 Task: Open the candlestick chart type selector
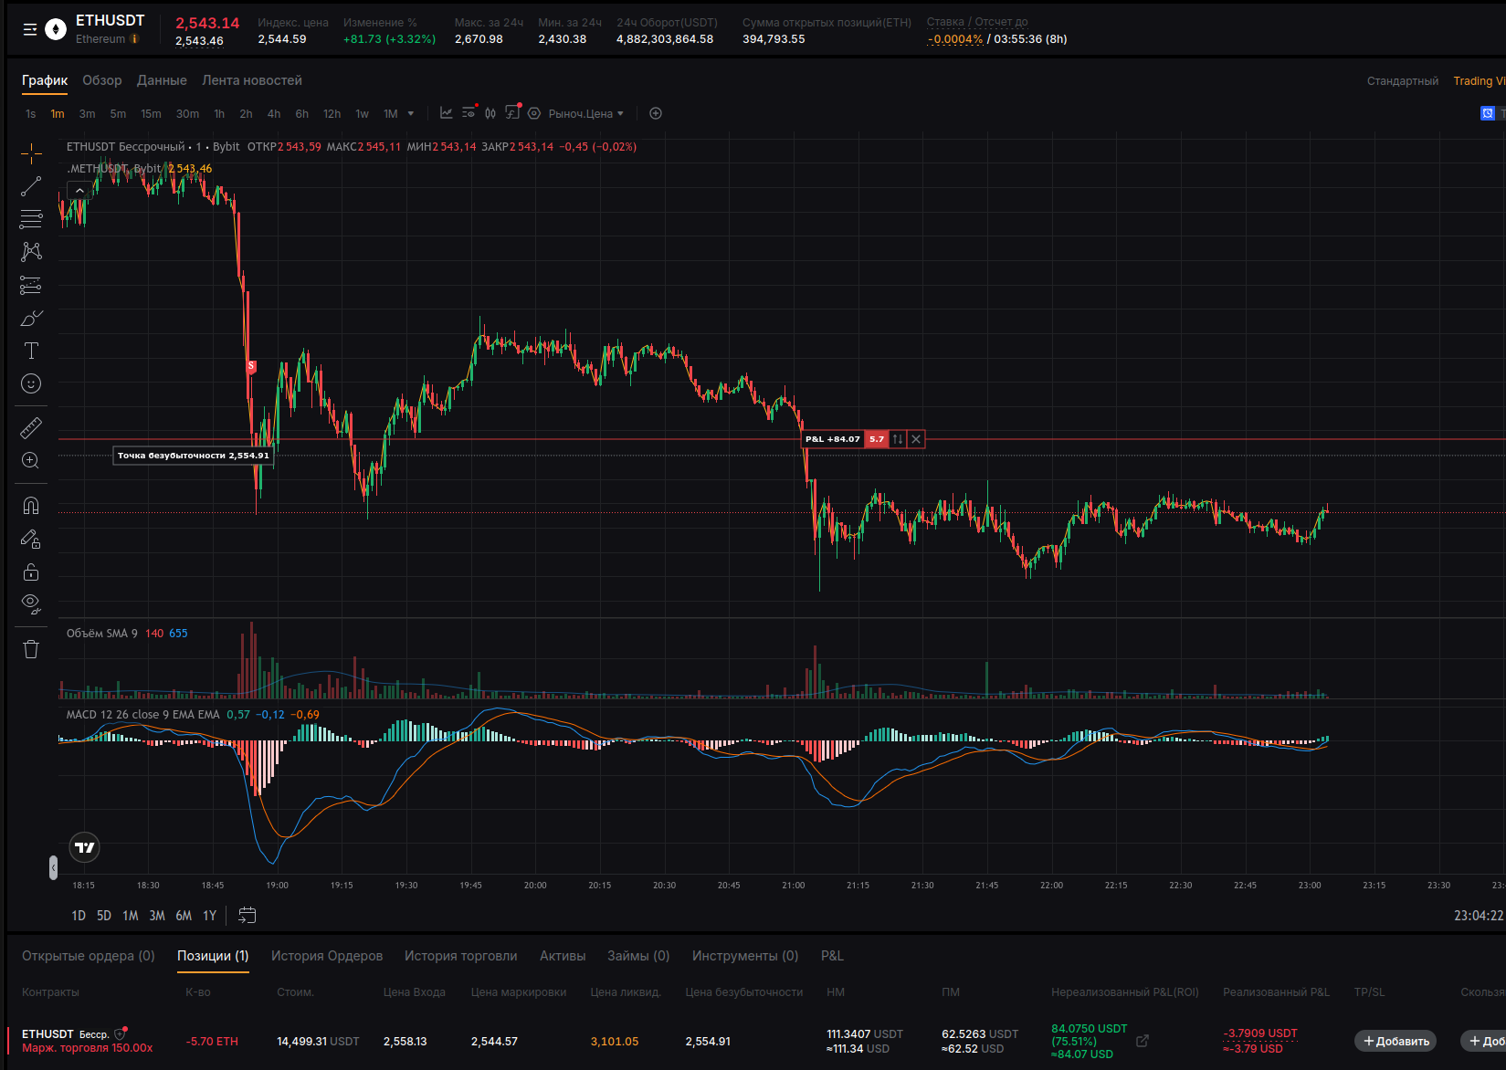click(490, 113)
